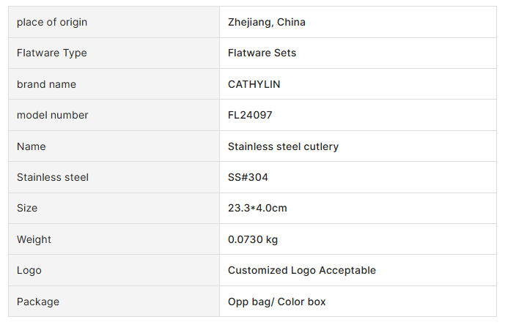The height and width of the screenshot is (325, 505).
Task: Select the "Opp bag/ Color box" value
Action: click(x=276, y=302)
